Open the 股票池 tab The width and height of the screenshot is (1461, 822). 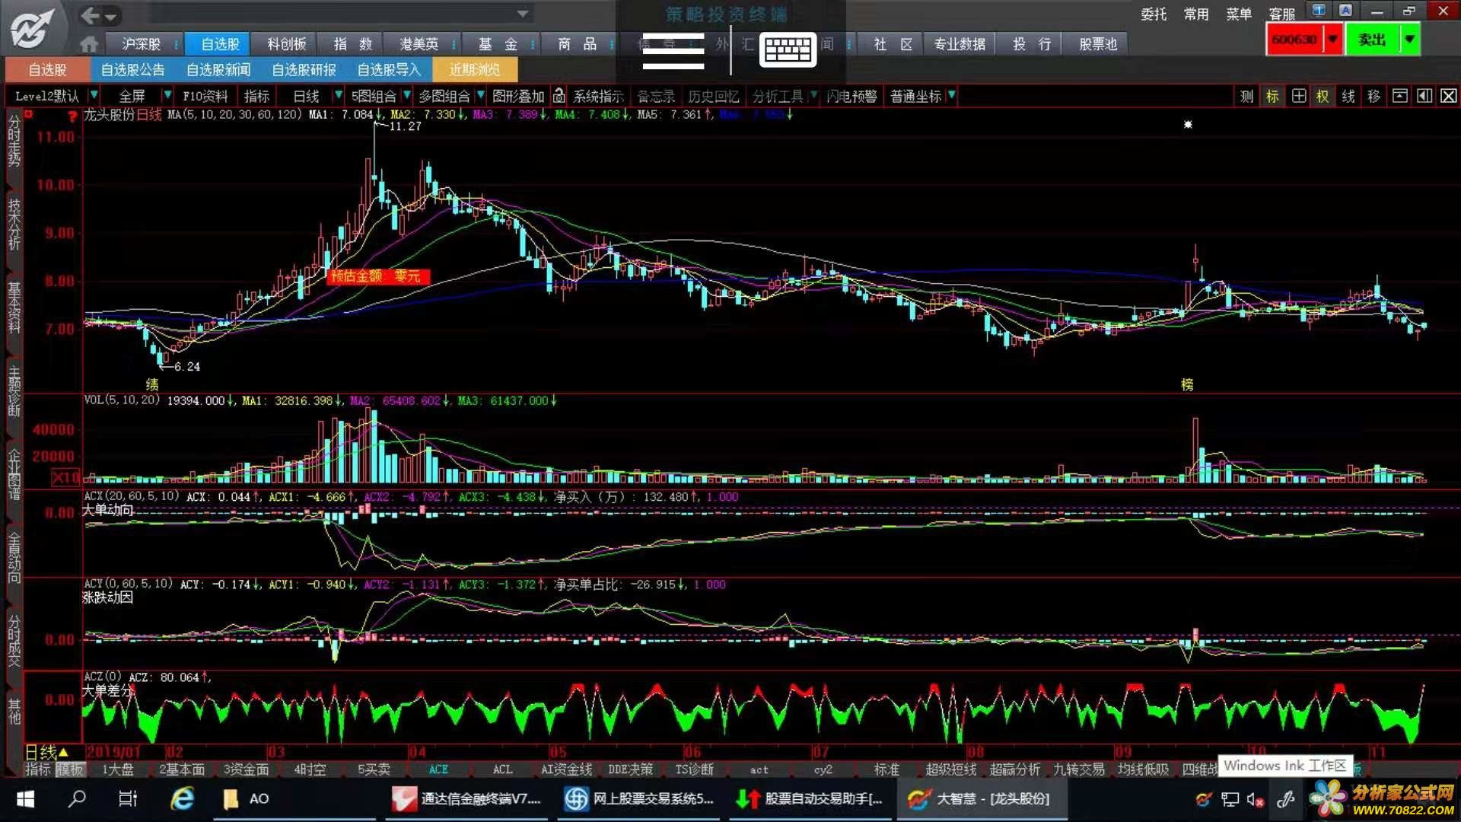1097,44
